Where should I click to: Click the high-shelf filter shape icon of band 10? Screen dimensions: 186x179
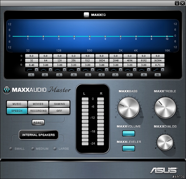[x=156, y=70]
